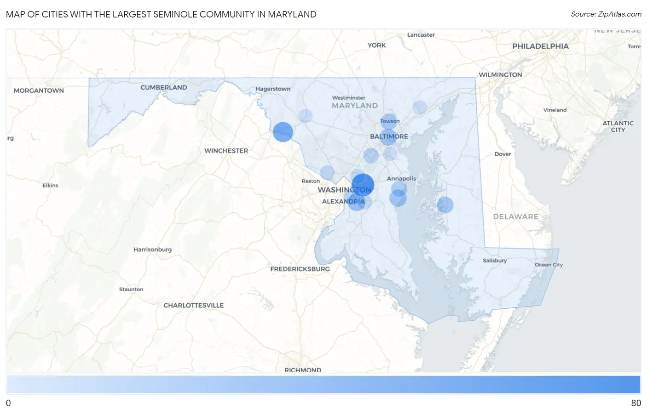Click the ATLANTIC CITY label
The image size is (647, 413).
pos(618,126)
